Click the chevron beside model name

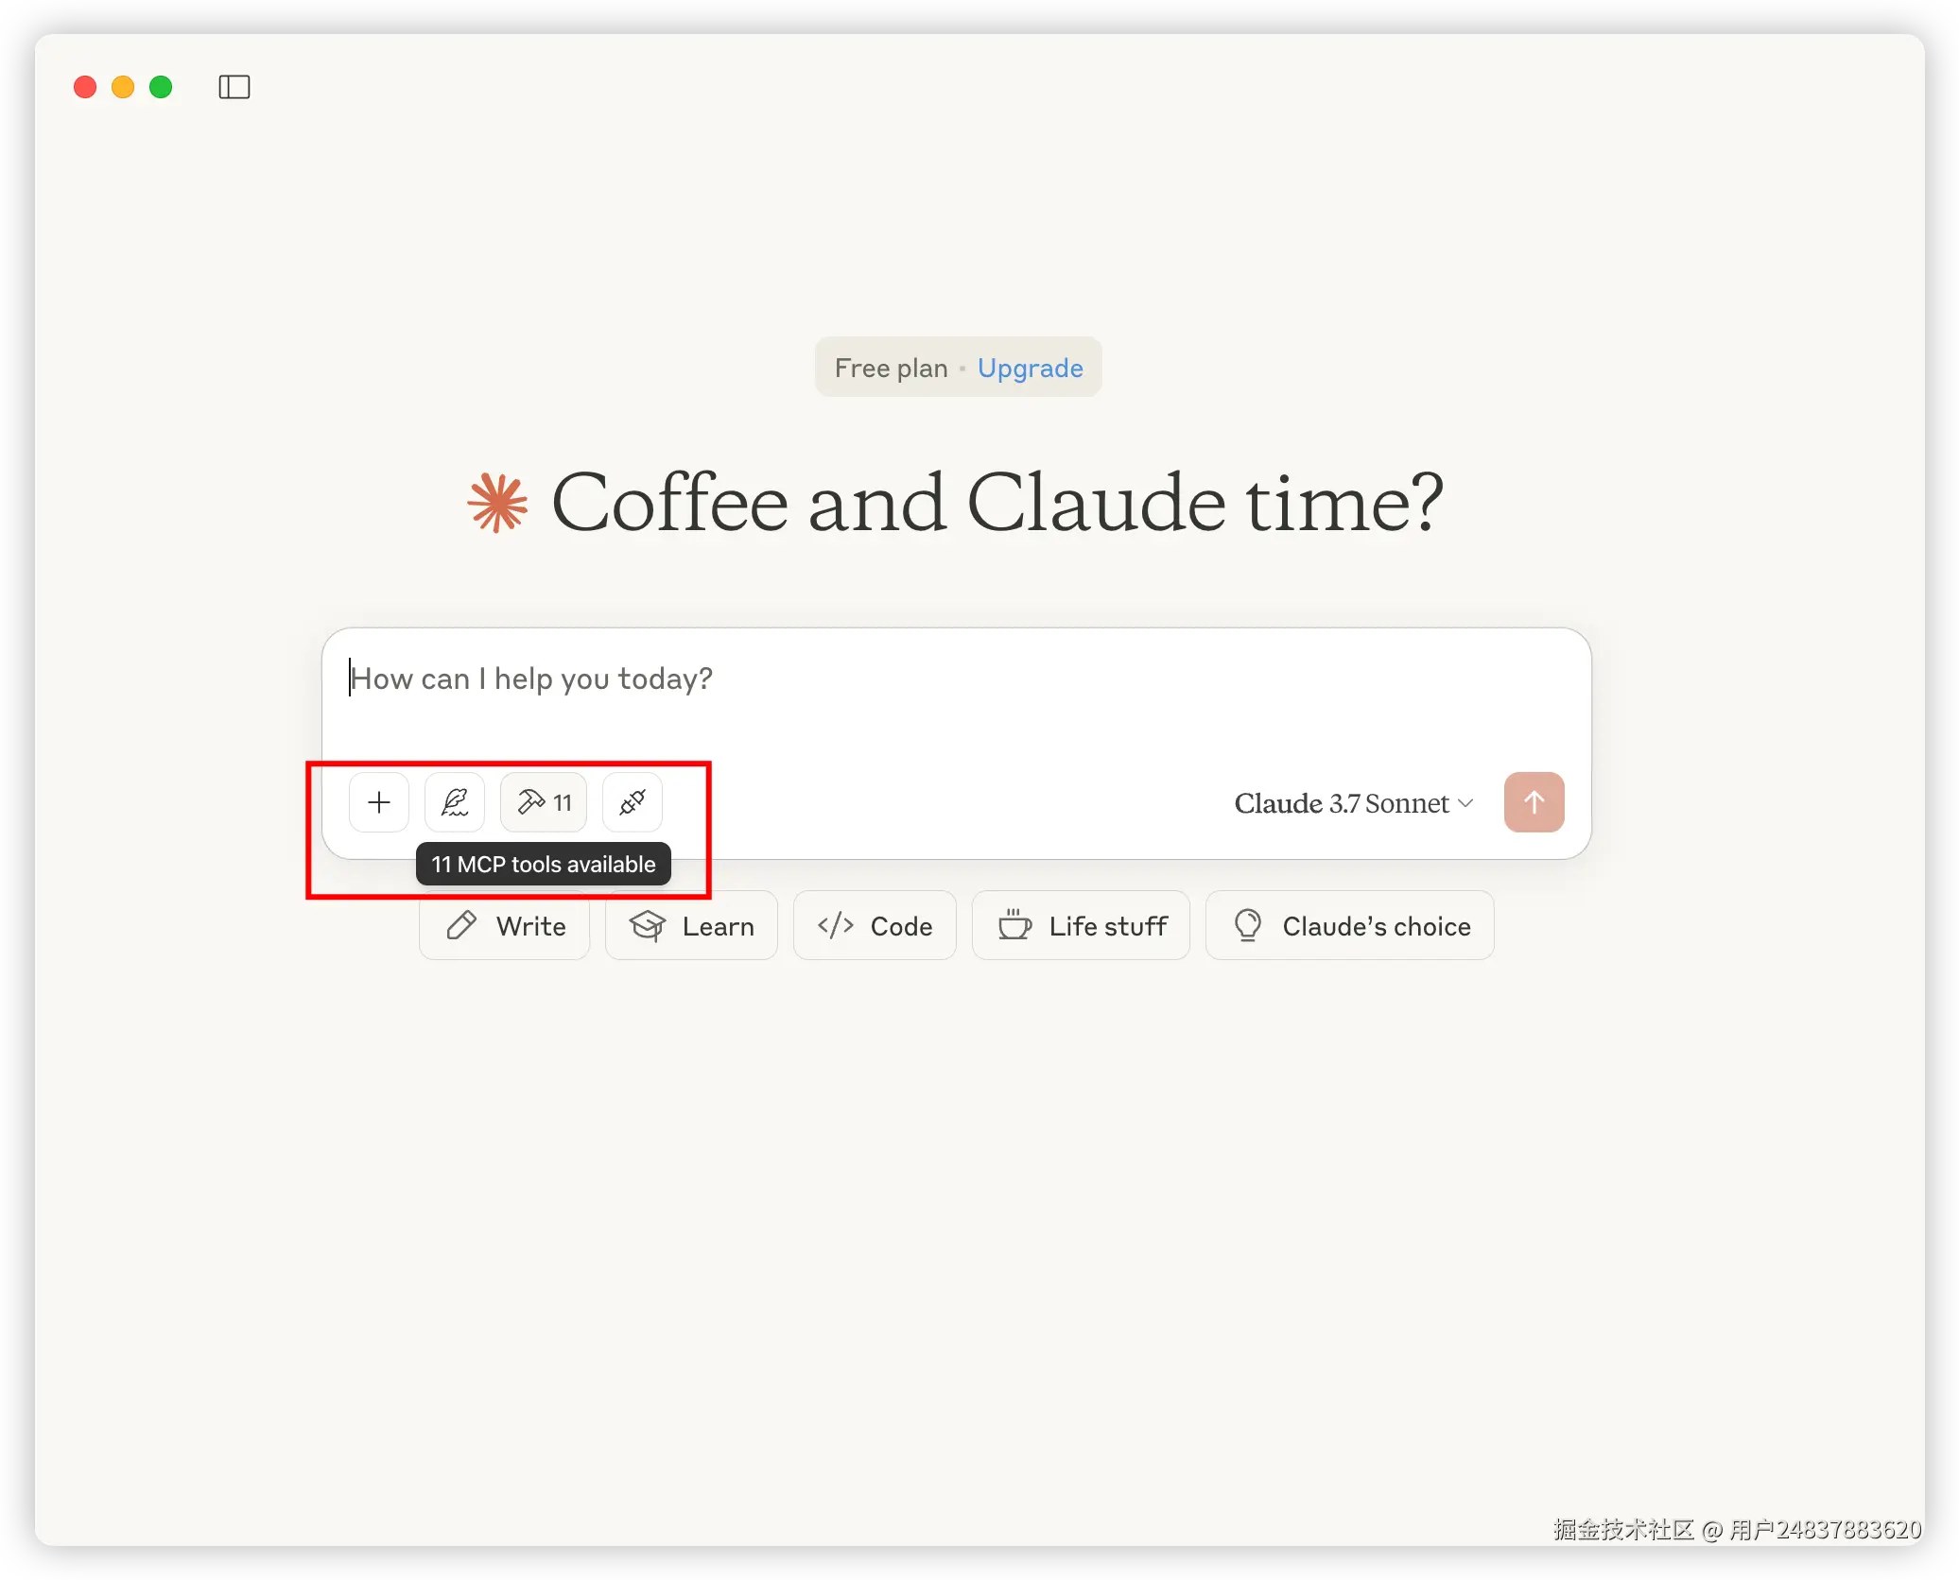click(x=1466, y=803)
